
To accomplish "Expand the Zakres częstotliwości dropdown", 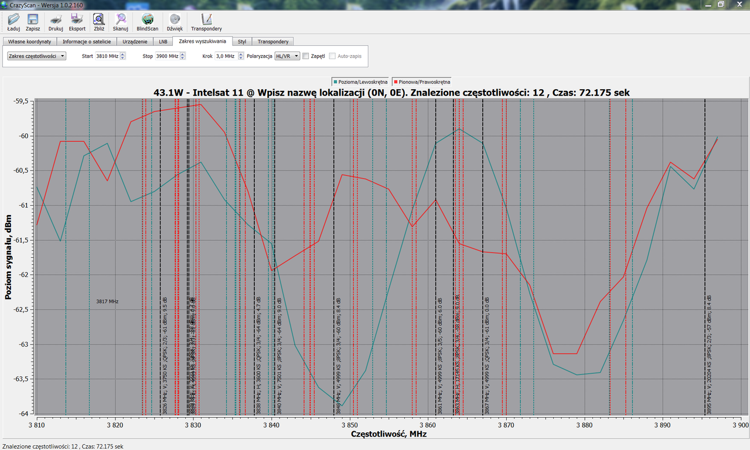I will 36,56.
